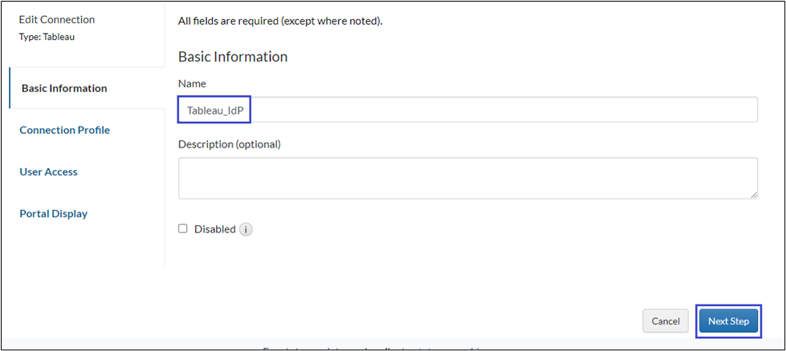Click the Description box resize handle
The width and height of the screenshot is (786, 351).
(754, 195)
